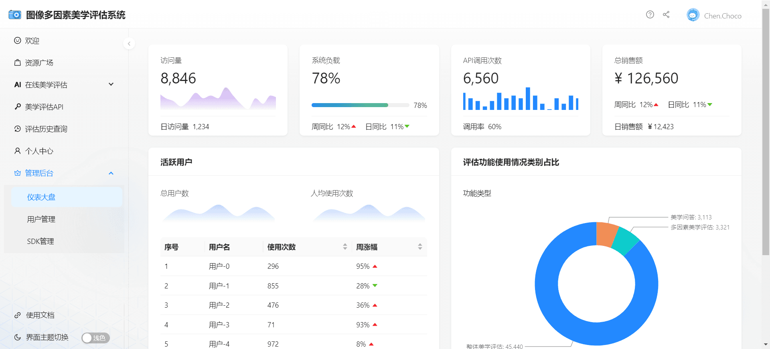The width and height of the screenshot is (770, 349).
Task: Collapse sidebar with the arrow handle
Action: [129, 44]
